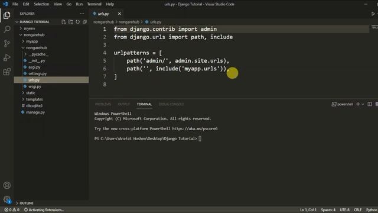Image resolution: width=378 pixels, height=213 pixels.
Task: Open the Explorer view in activity bar
Action: click(x=6, y=15)
